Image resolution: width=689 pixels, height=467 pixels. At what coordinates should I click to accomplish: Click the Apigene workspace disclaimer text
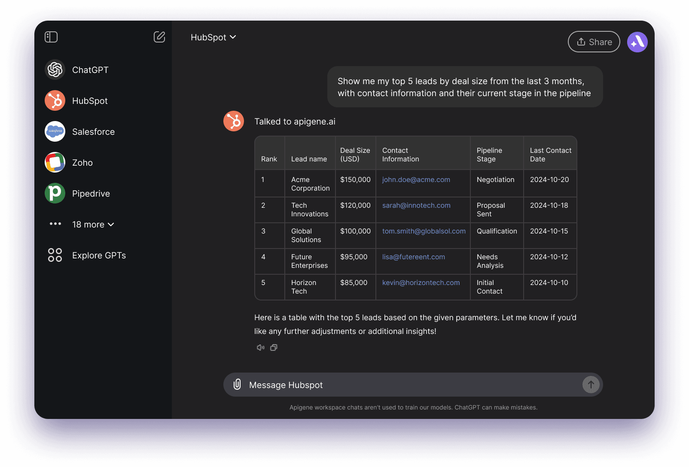click(x=413, y=407)
